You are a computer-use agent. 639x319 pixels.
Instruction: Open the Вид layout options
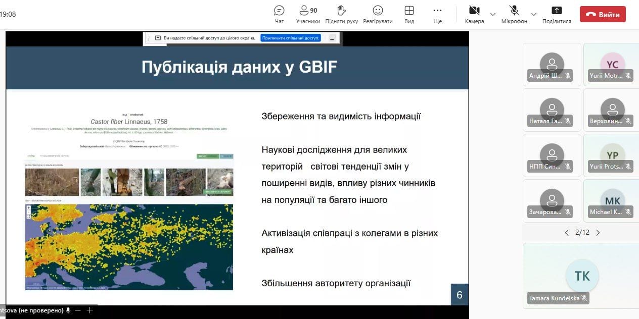(409, 14)
